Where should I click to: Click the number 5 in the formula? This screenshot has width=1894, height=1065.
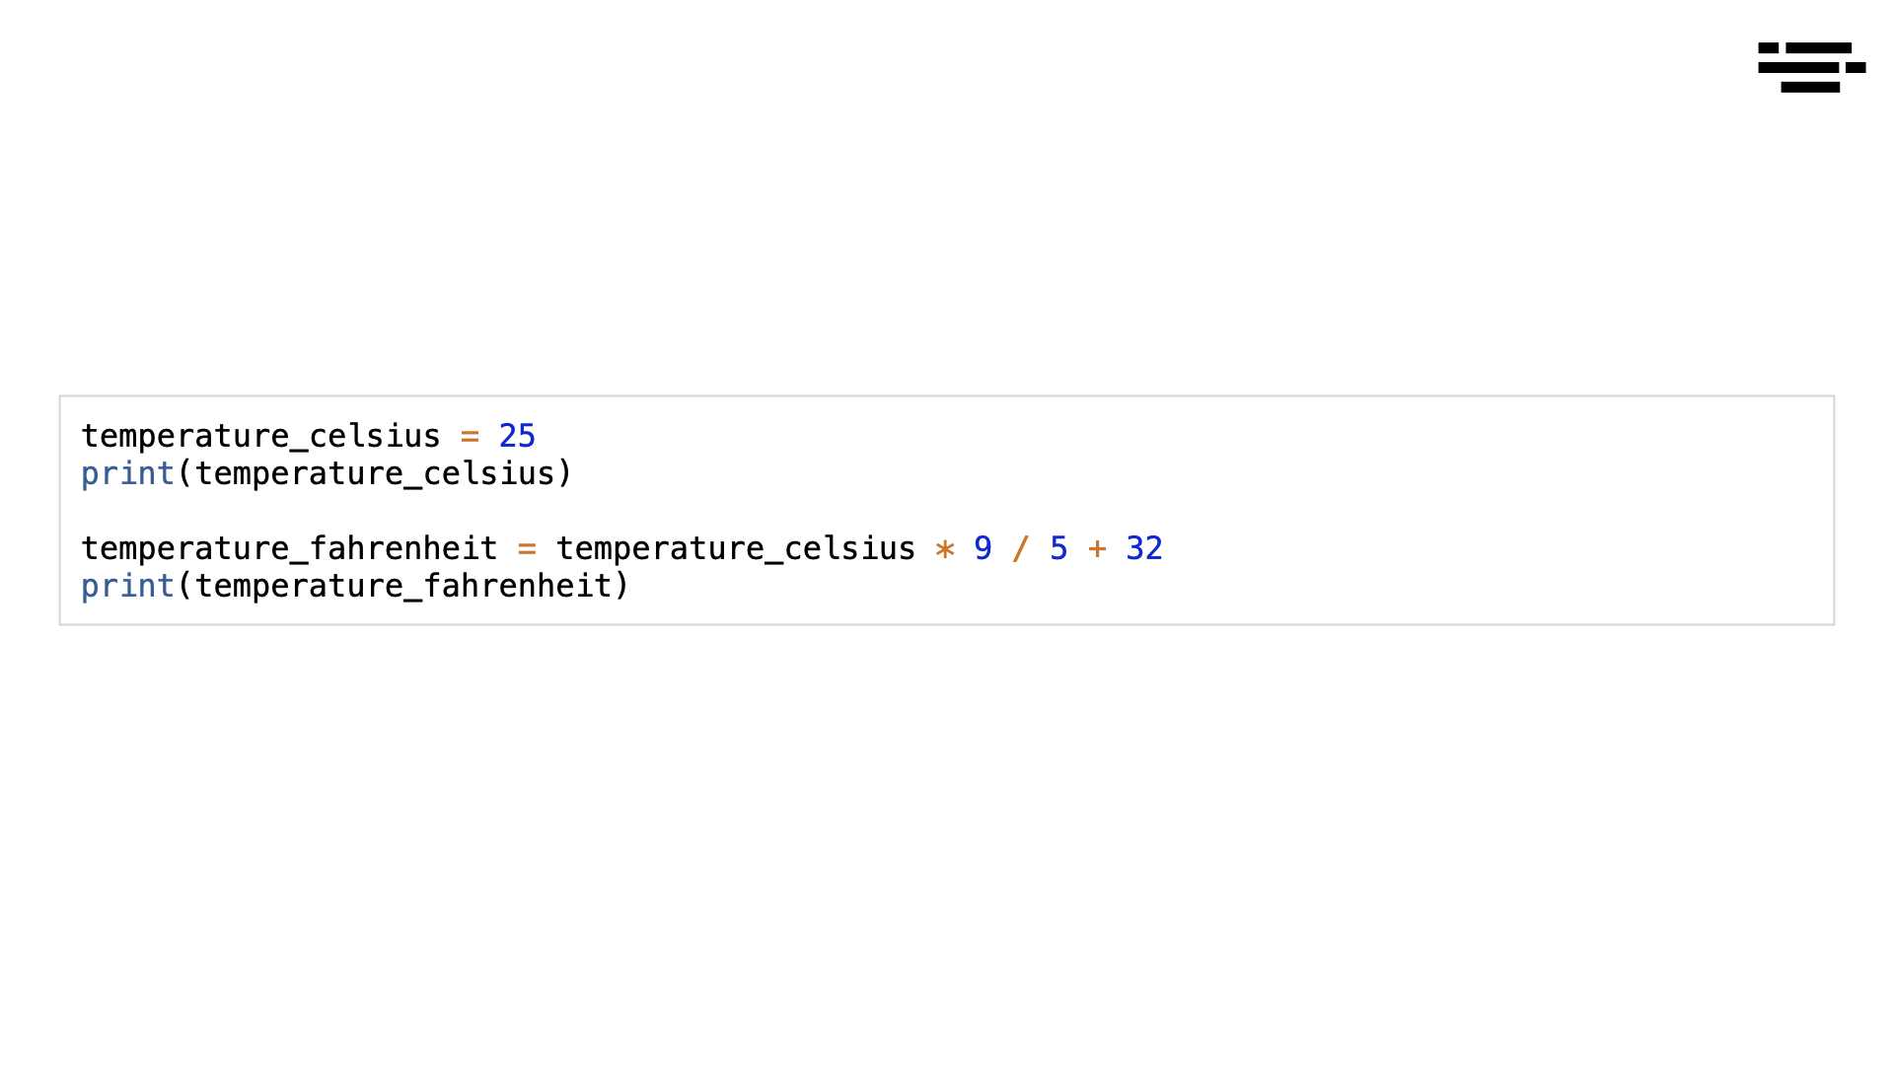pos(1058,548)
